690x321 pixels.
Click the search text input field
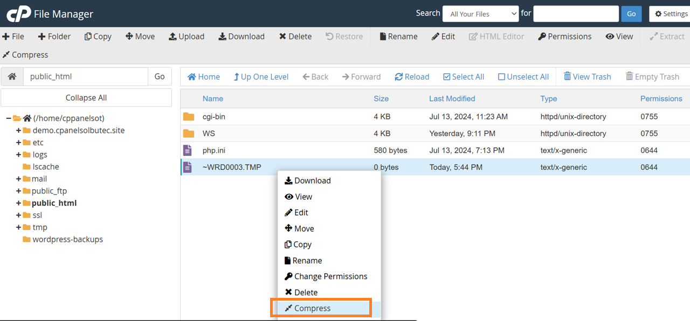pos(576,14)
